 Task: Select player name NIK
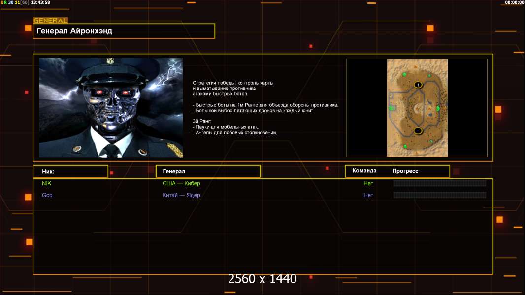46,183
